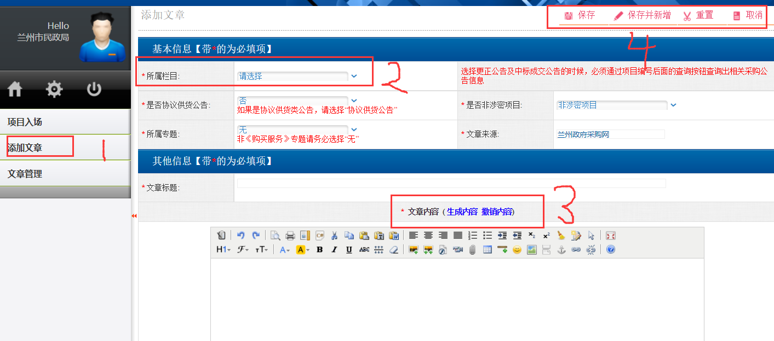
Task: Insert a numbered list
Action: 473,236
